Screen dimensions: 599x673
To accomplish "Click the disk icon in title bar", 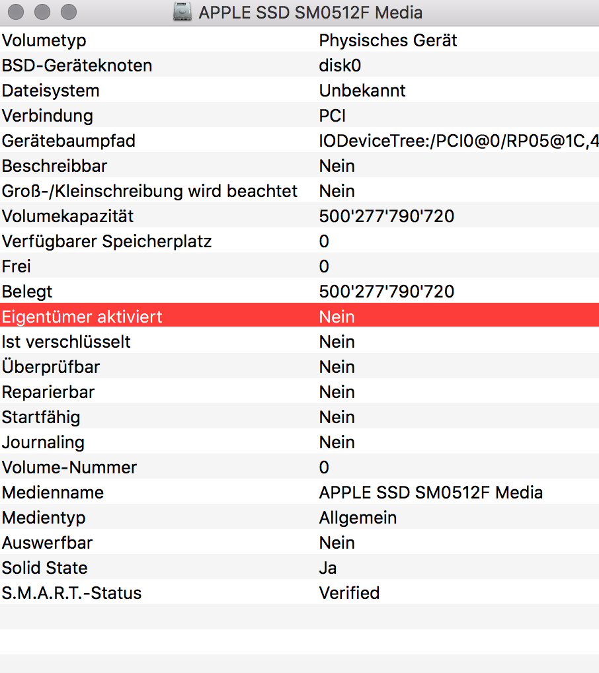I will click(x=182, y=12).
